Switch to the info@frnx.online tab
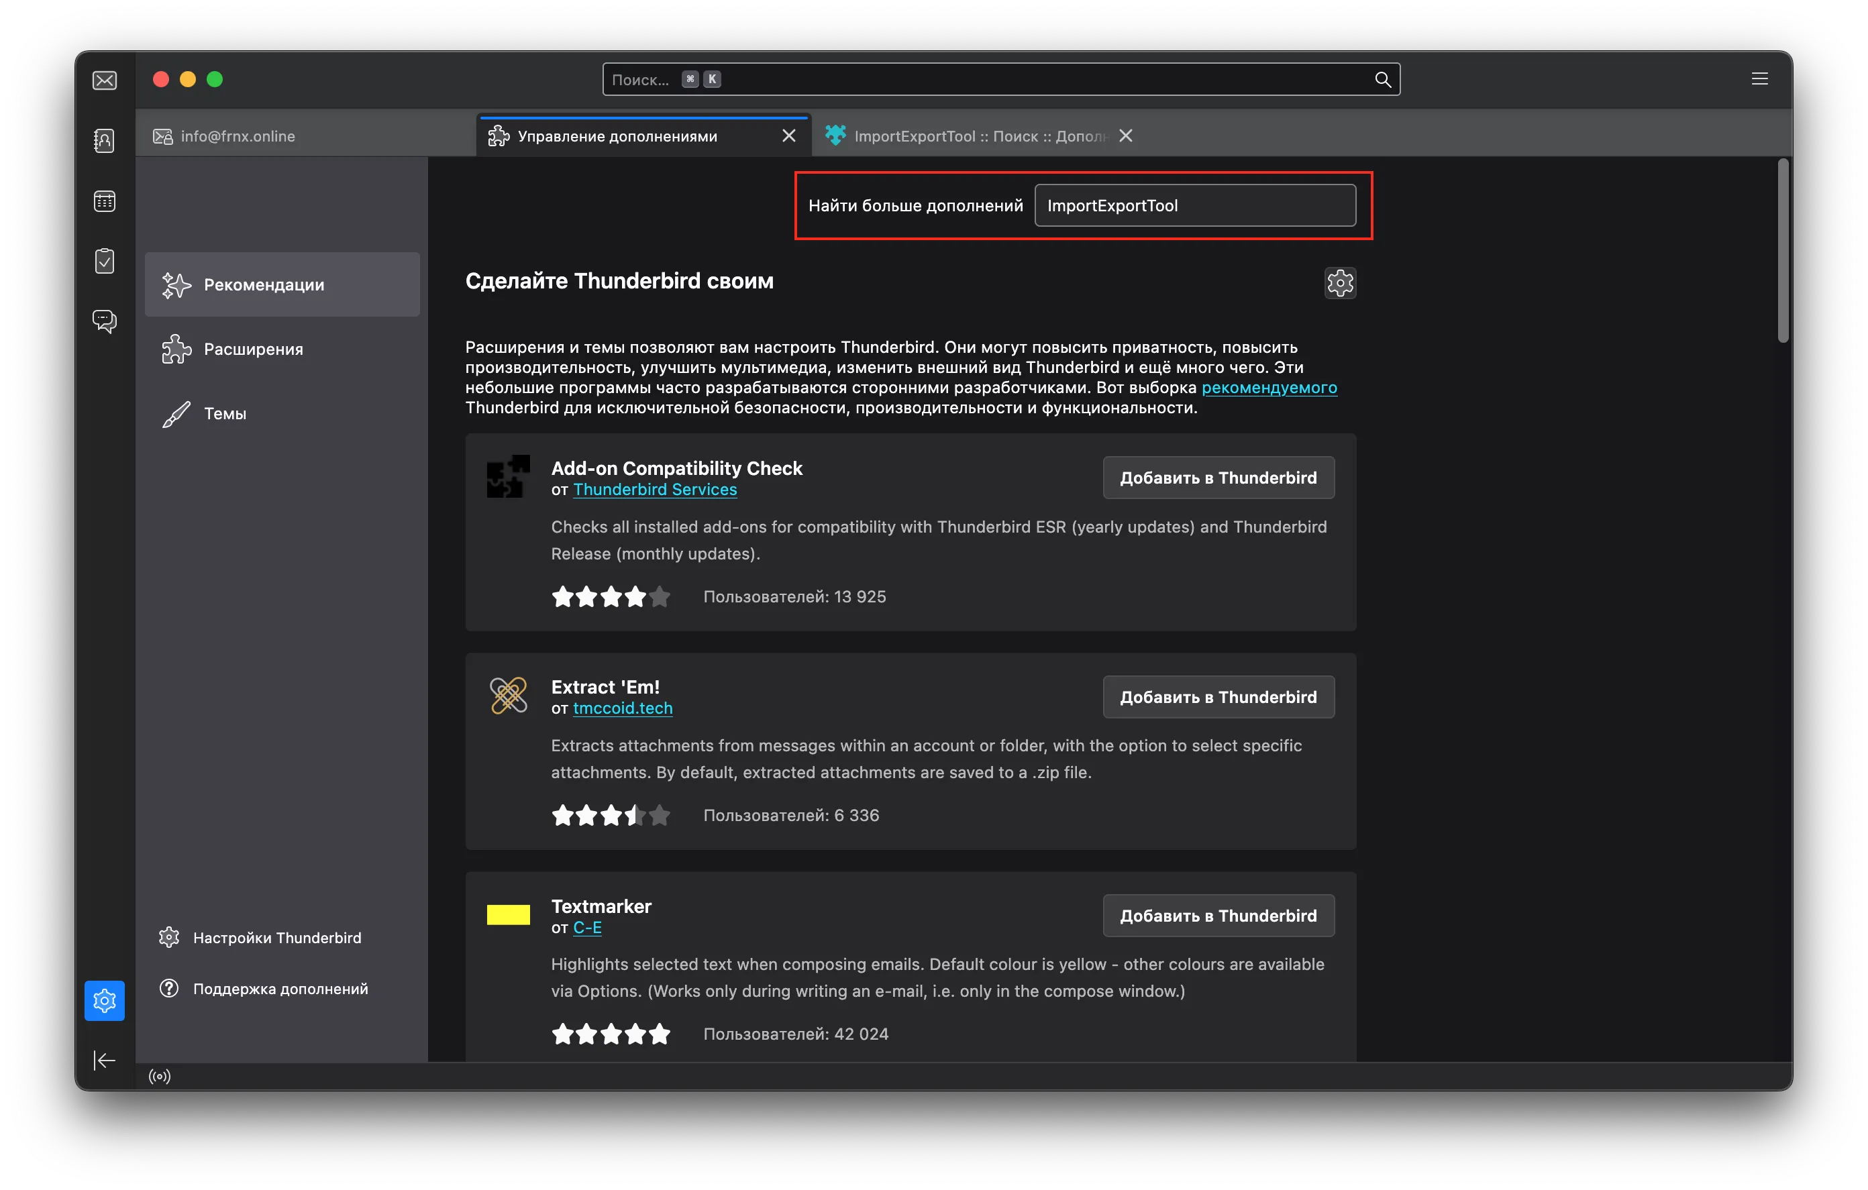 click(237, 137)
